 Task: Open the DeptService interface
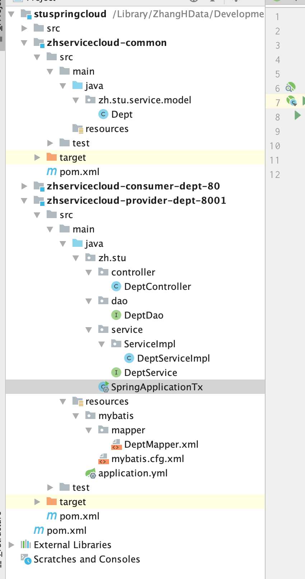click(150, 373)
